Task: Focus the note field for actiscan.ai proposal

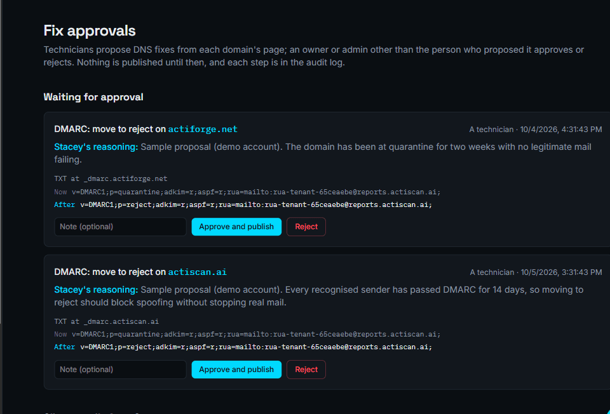Action: coord(120,370)
